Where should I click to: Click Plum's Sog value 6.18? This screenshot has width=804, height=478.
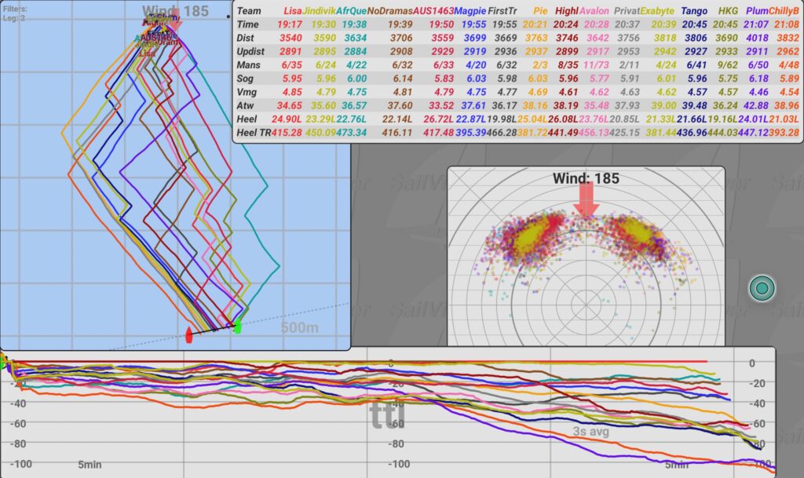[758, 78]
